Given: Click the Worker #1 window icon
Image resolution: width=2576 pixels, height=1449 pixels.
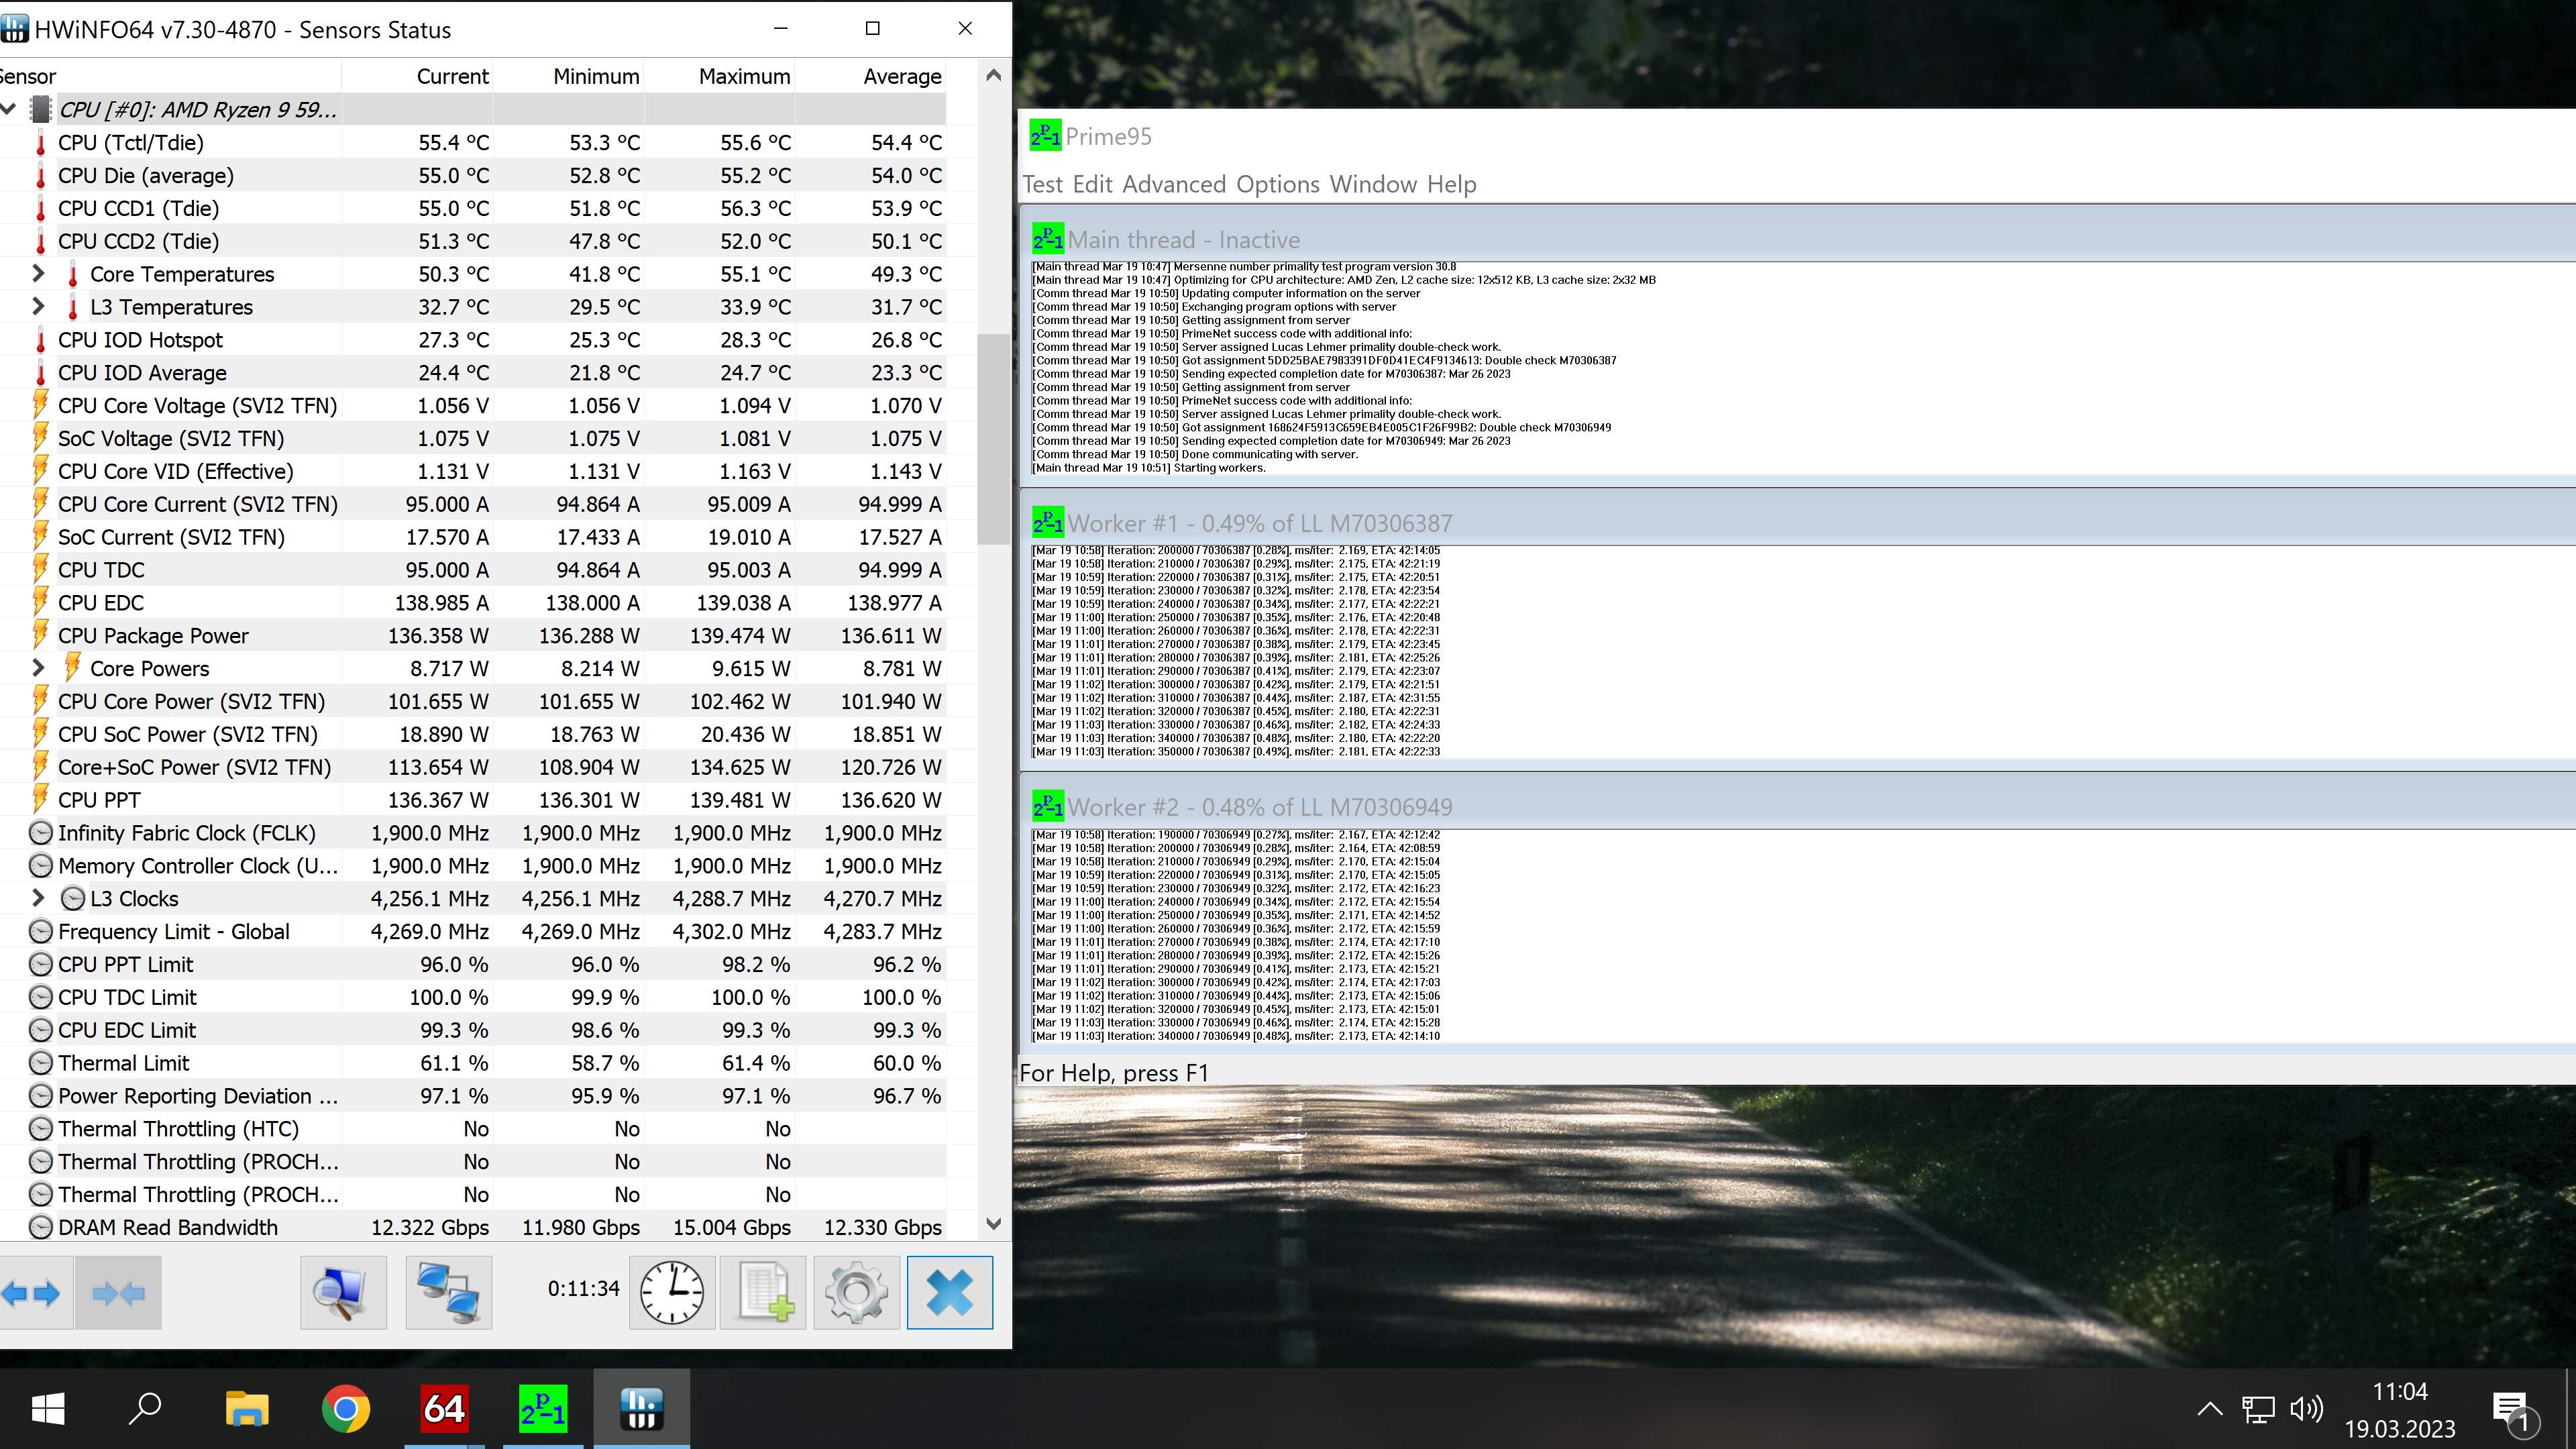Looking at the screenshot, I should tap(1048, 522).
